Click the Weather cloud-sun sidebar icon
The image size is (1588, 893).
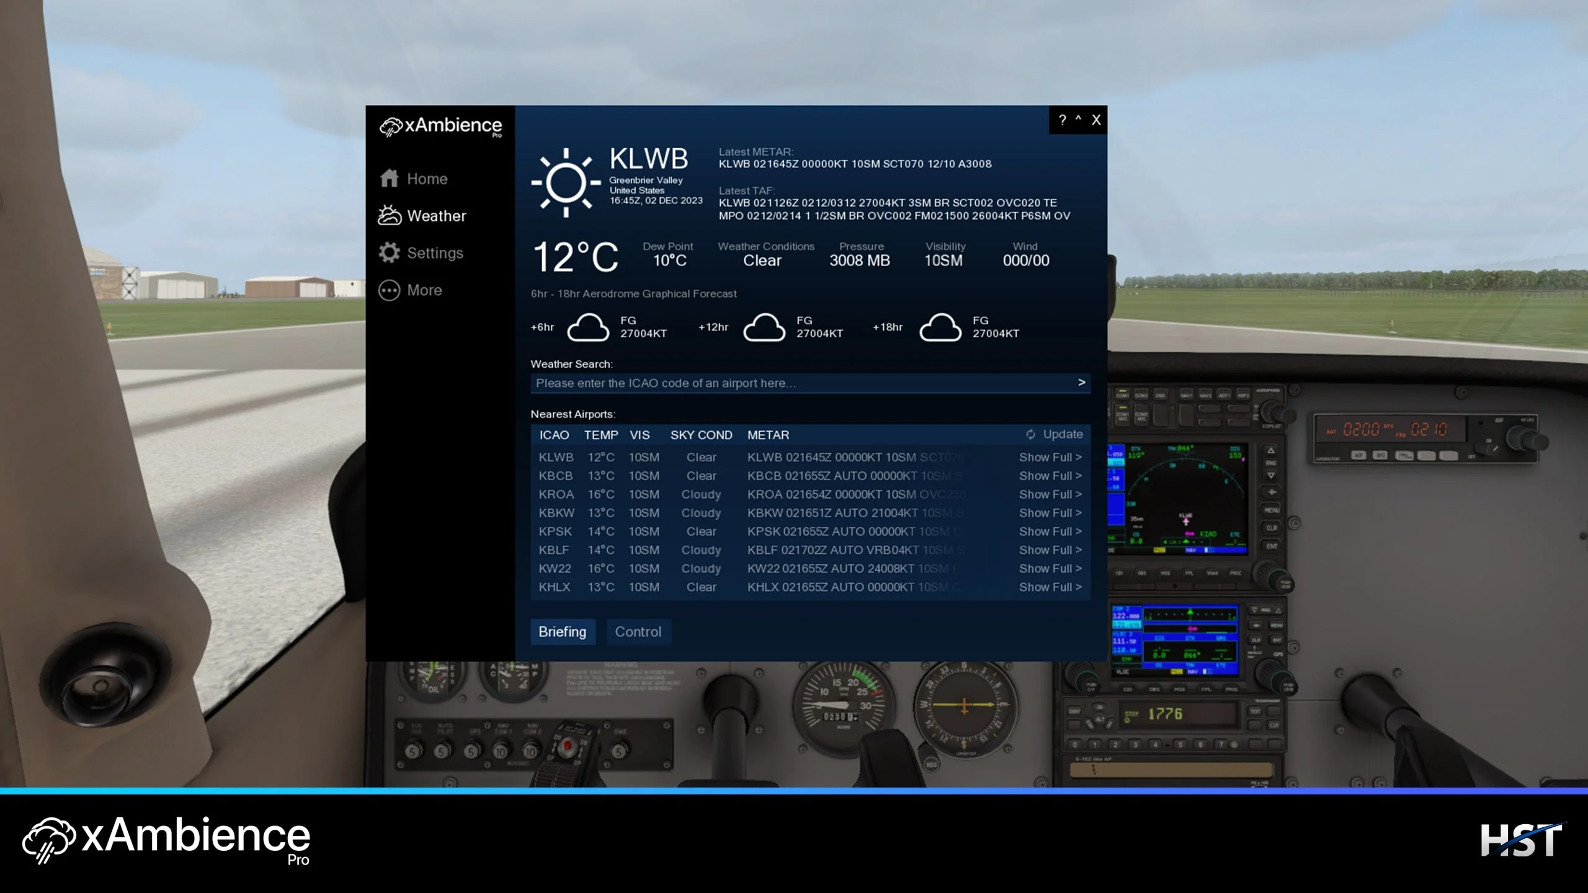pyautogui.click(x=390, y=215)
